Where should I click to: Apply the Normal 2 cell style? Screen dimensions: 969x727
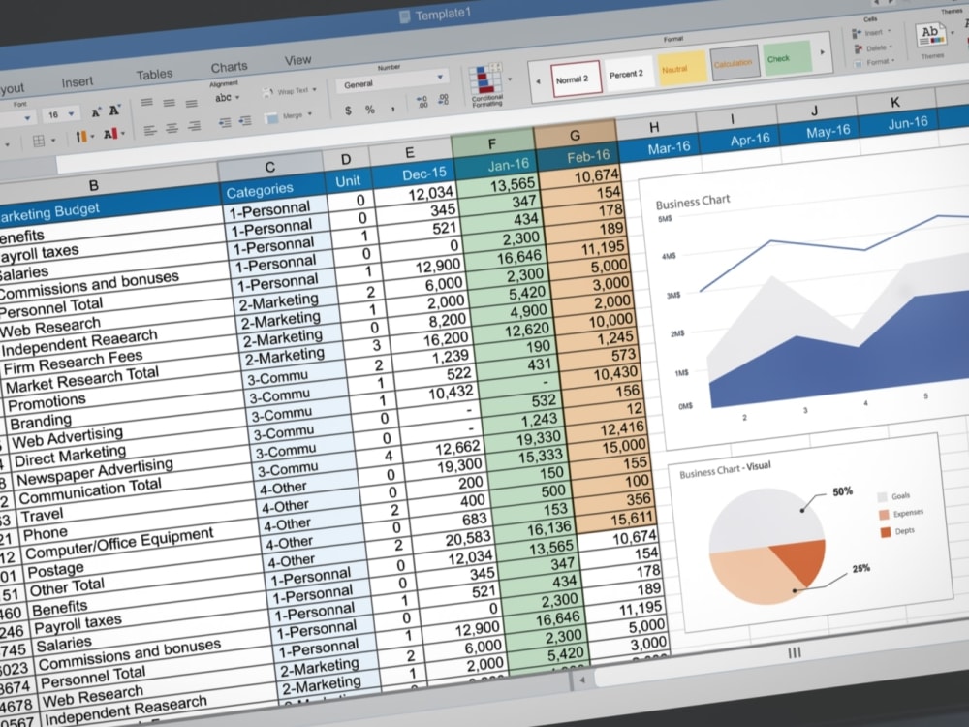point(576,79)
